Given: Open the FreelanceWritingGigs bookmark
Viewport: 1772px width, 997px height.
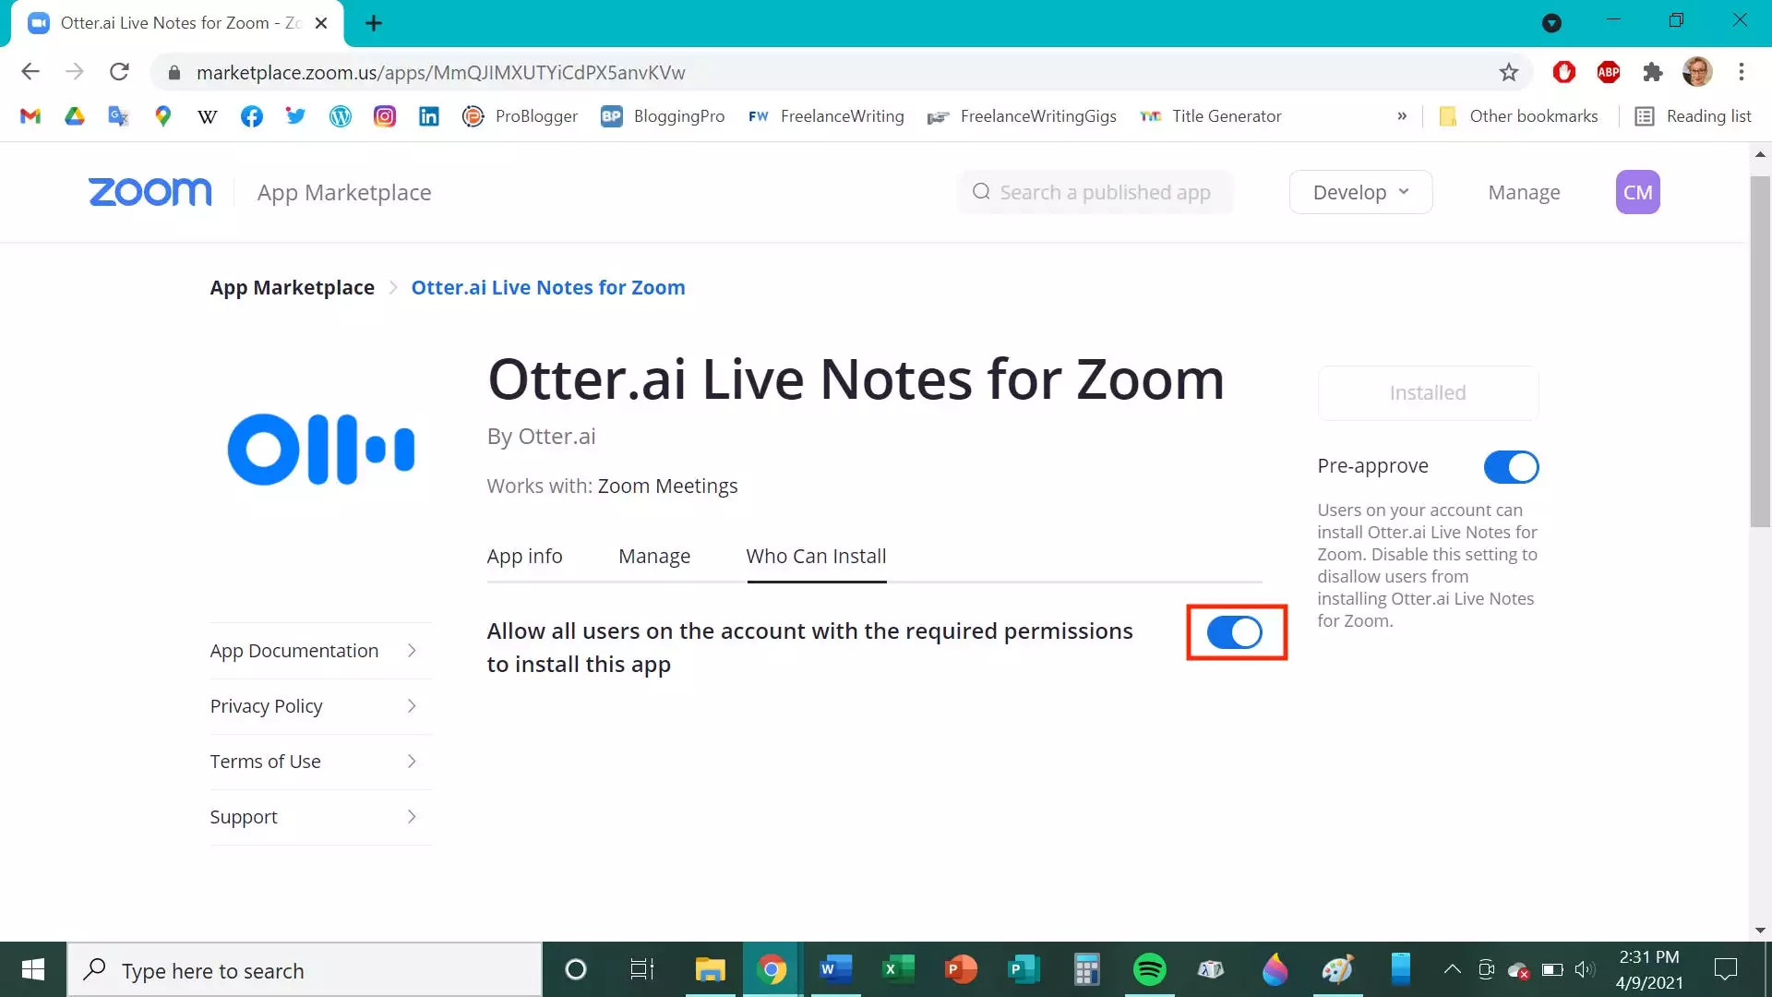Looking at the screenshot, I should click(1022, 116).
